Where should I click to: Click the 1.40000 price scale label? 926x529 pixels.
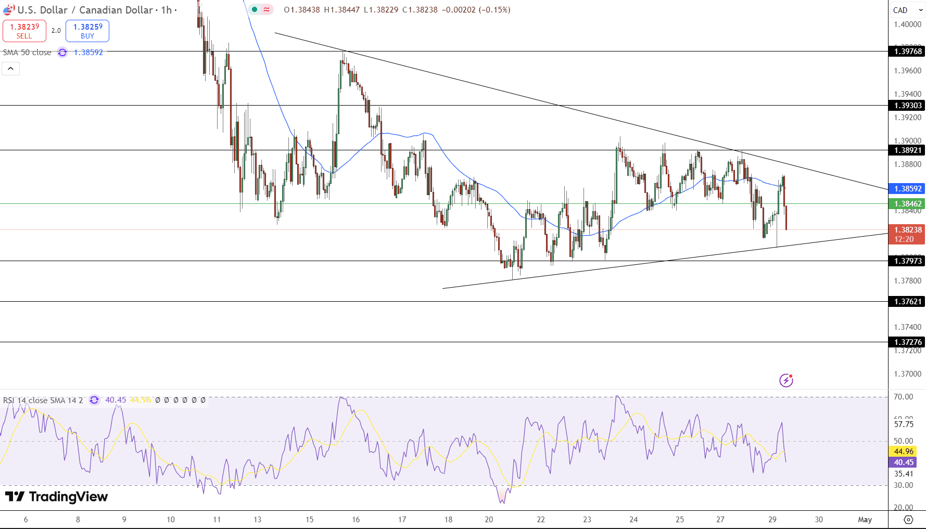907,24
